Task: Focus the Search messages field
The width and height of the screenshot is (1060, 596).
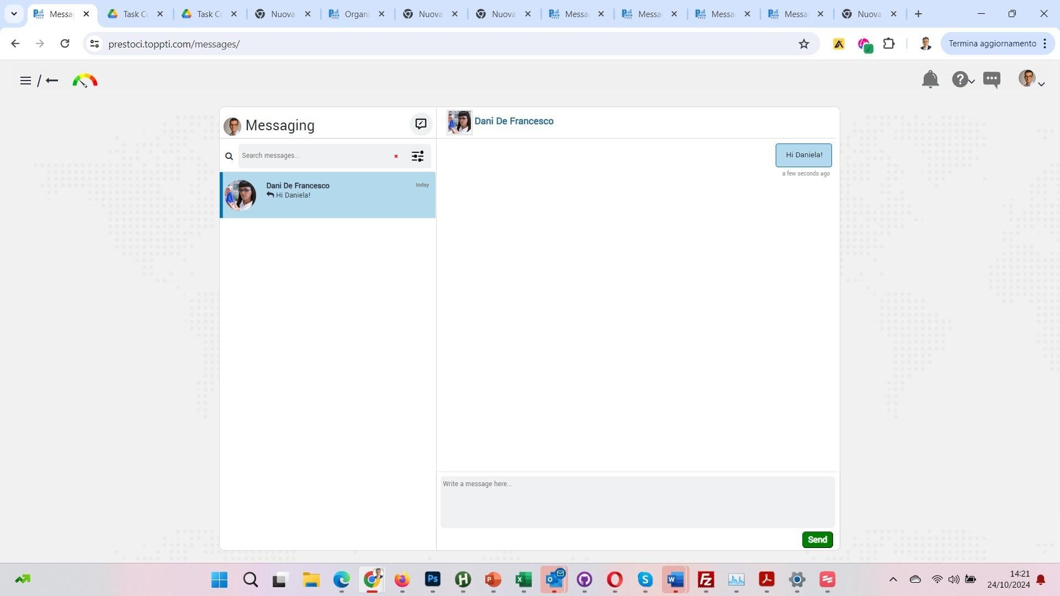Action: click(x=315, y=156)
